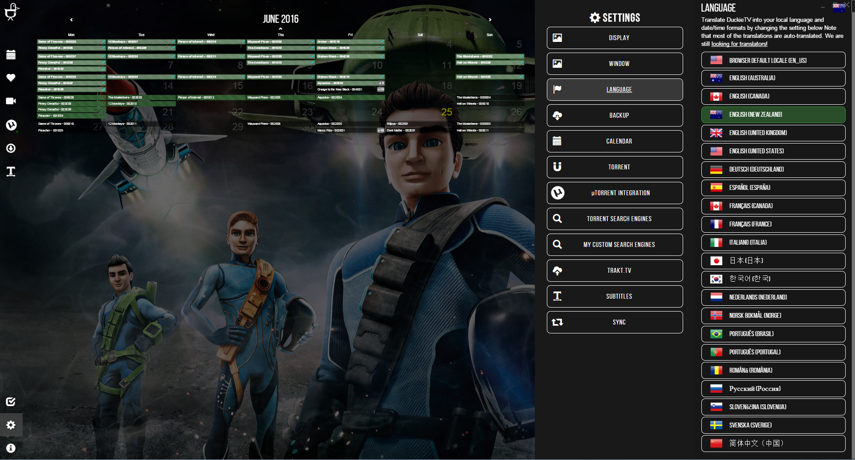855x460 pixels.
Task: Toggle watched check on Person of Interest S05E10
Action: pos(243,42)
